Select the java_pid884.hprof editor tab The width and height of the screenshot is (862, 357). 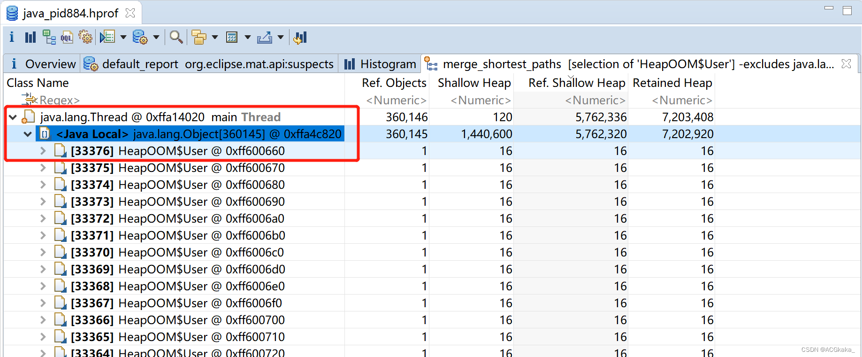pos(70,13)
